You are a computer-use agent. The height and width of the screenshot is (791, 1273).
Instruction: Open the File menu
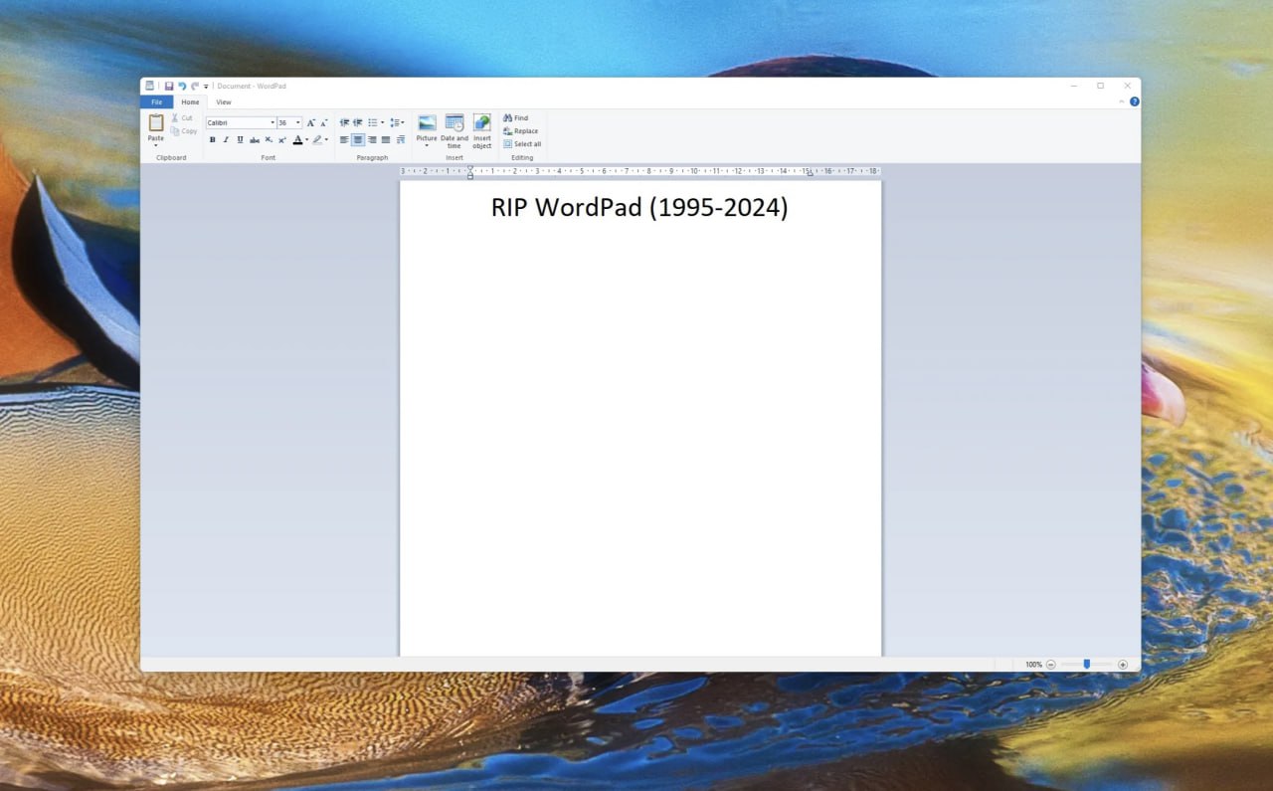pyautogui.click(x=156, y=102)
